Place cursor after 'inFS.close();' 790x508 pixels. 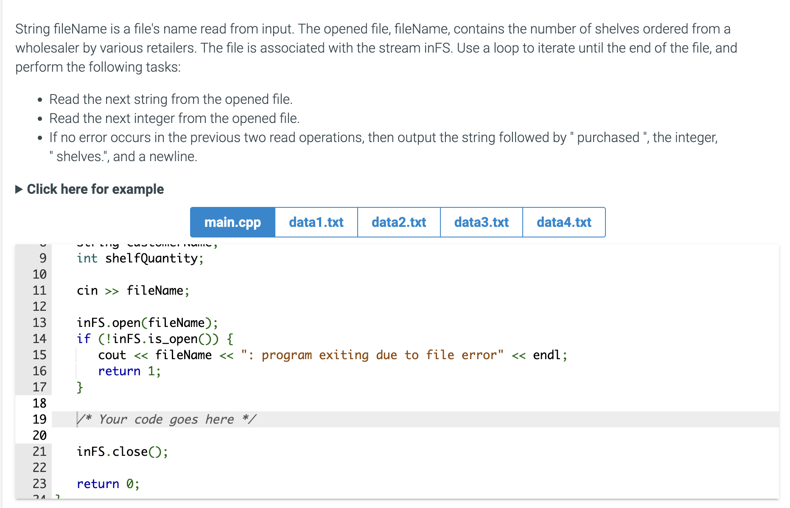tap(169, 451)
